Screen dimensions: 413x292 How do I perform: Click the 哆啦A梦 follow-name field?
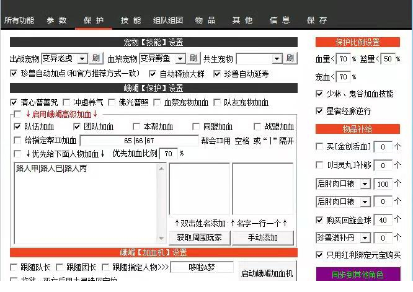point(202,267)
